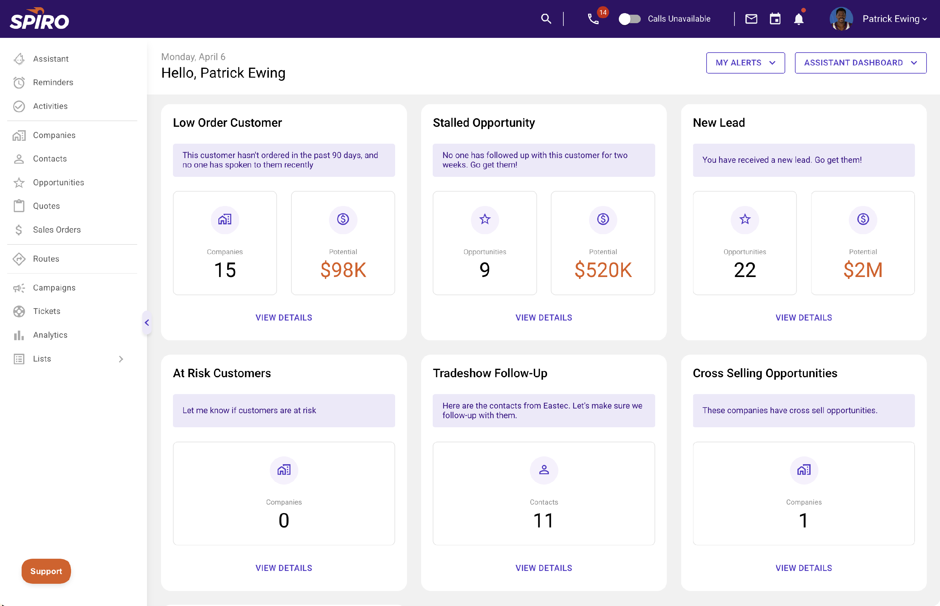
Task: Expand the Lists submenu arrow
Action: point(121,359)
